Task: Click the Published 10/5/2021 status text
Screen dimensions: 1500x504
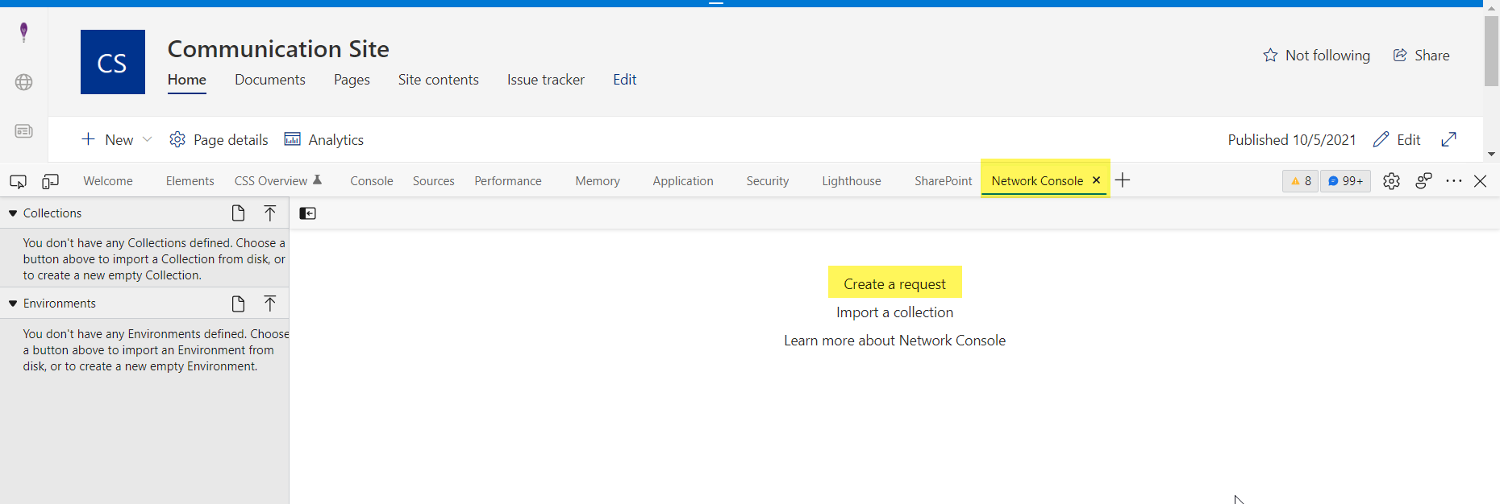Action: tap(1292, 139)
